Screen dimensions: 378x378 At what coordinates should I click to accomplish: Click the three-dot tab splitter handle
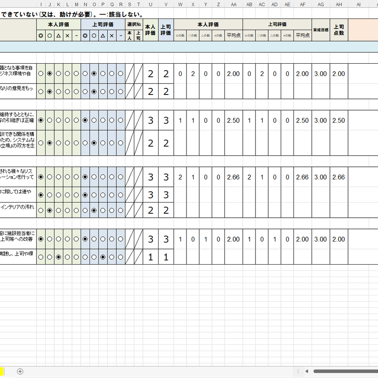coord(298,371)
